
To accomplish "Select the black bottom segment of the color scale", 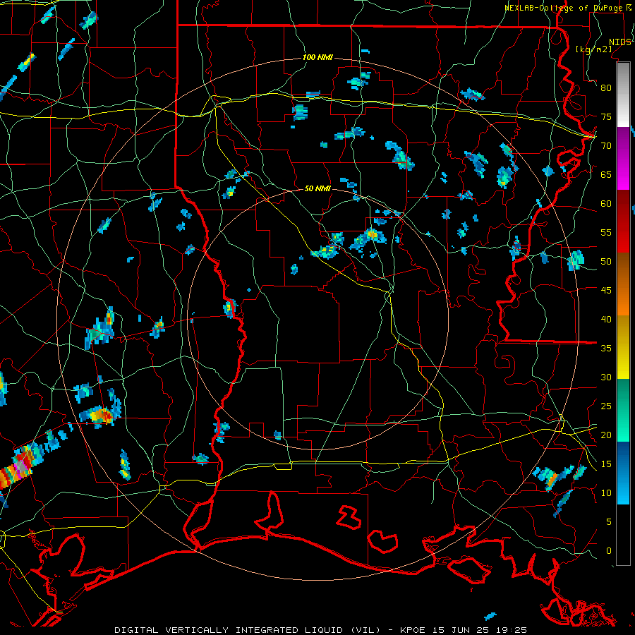I will [623, 535].
